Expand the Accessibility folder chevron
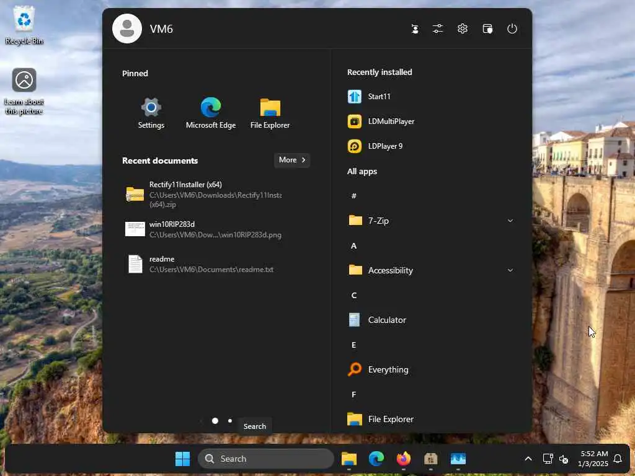The height and width of the screenshot is (476, 635). [510, 270]
